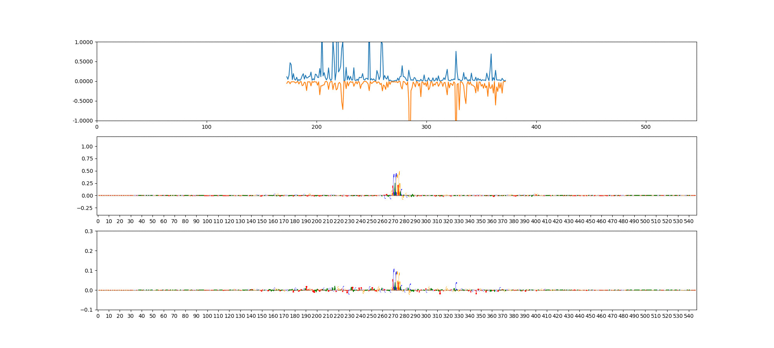
Task: Click the orange line dip near position 225
Action: click(343, 109)
